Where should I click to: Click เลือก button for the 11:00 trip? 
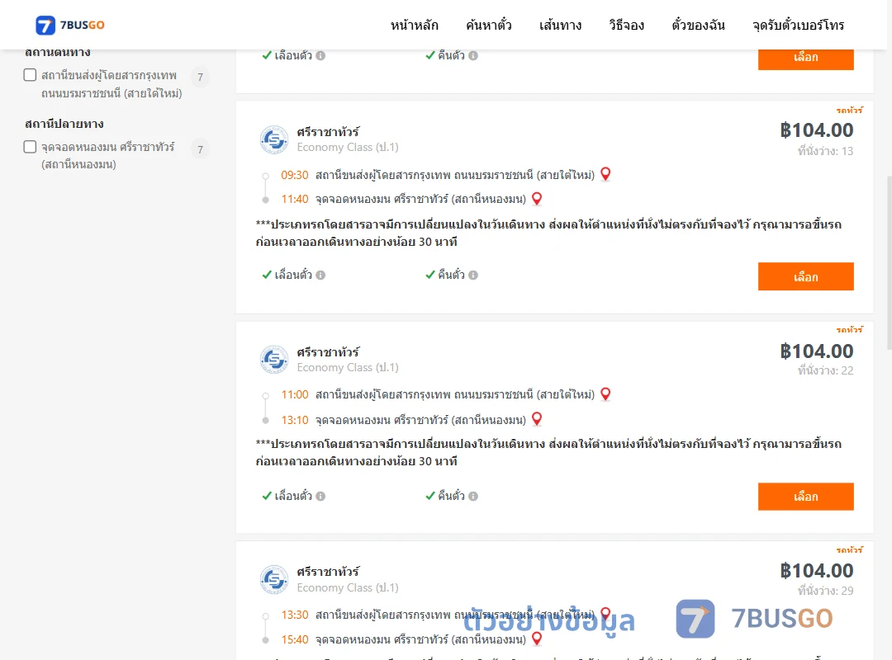pyautogui.click(x=805, y=497)
